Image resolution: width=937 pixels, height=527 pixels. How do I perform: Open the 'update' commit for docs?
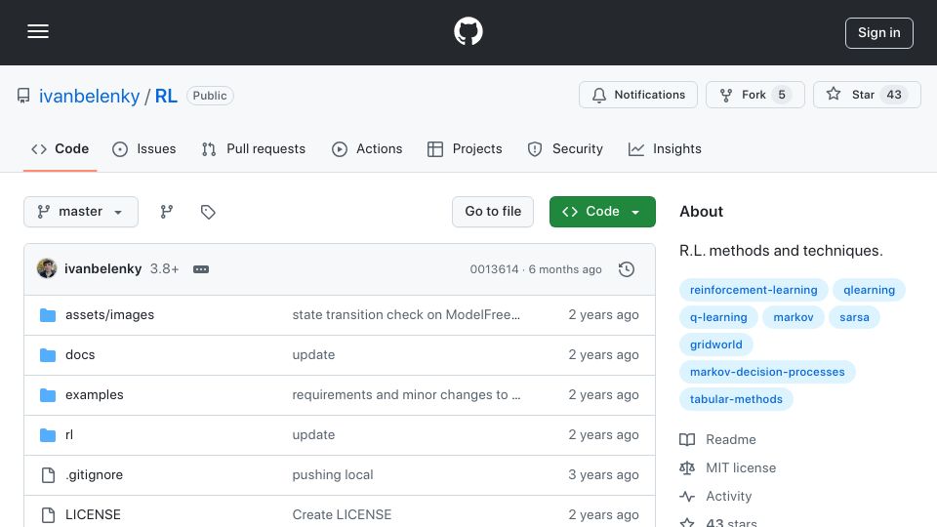coord(313,355)
